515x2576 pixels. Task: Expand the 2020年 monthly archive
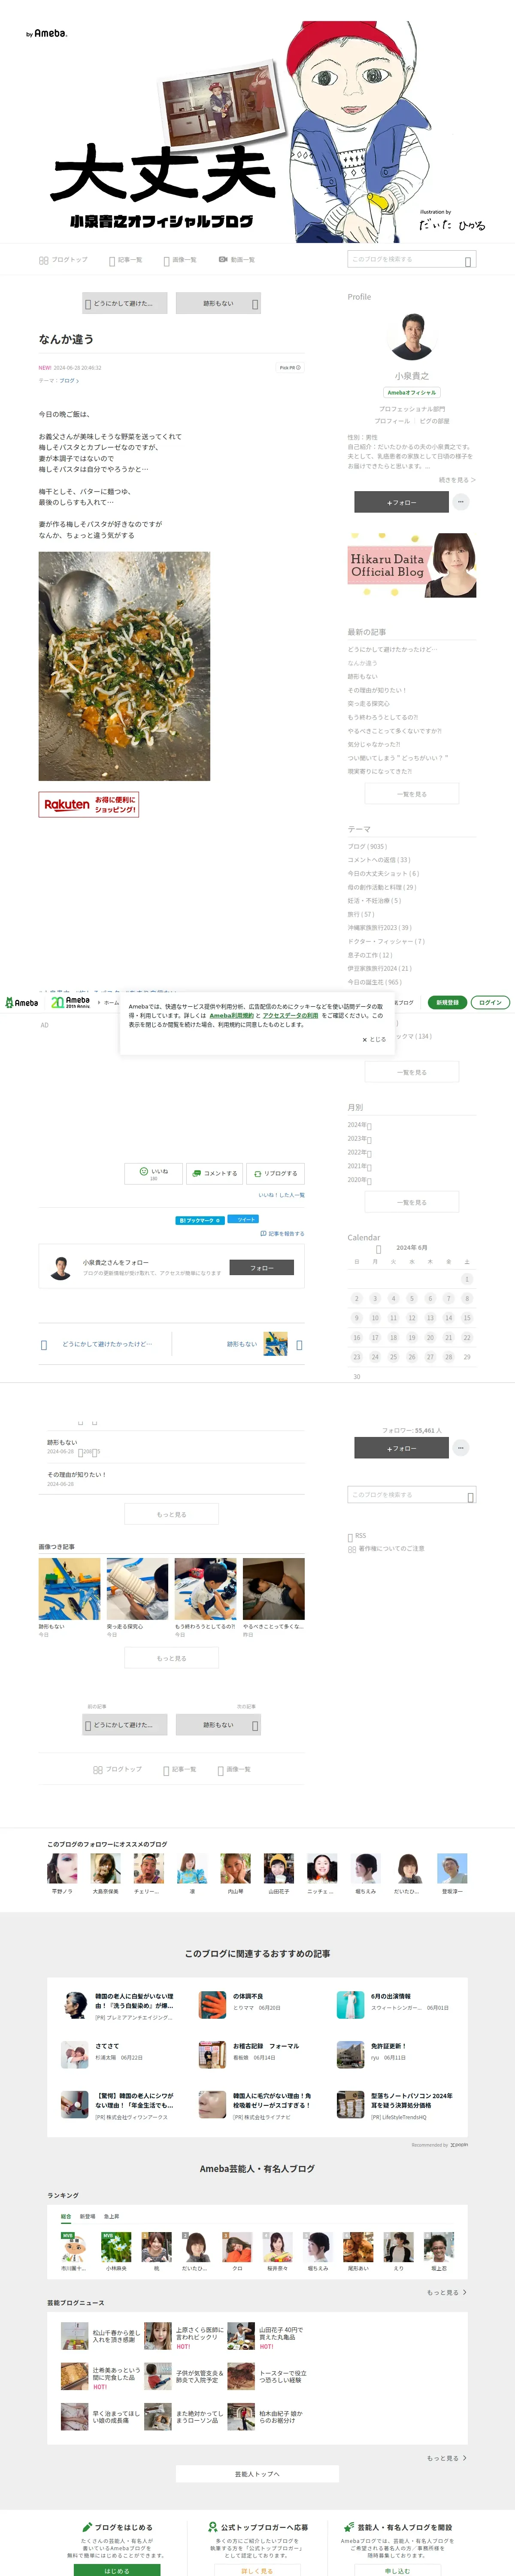click(x=360, y=1180)
